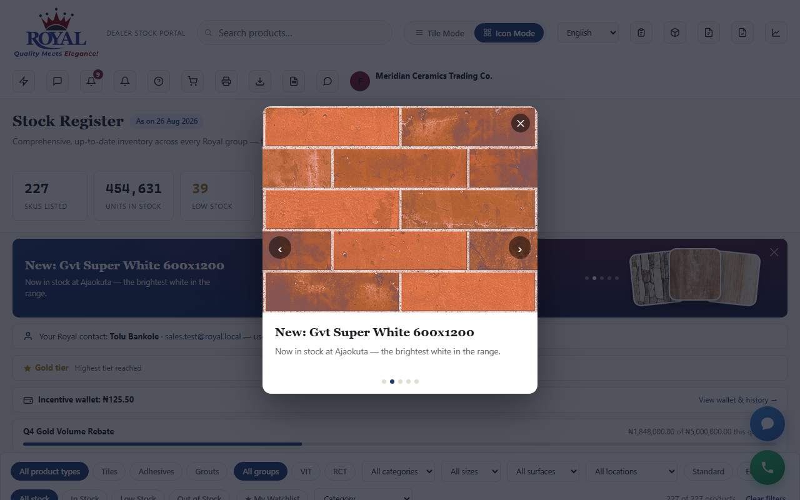
Task: Click the popup title New: Gvt Super White 600x1200
Action: [374, 332]
